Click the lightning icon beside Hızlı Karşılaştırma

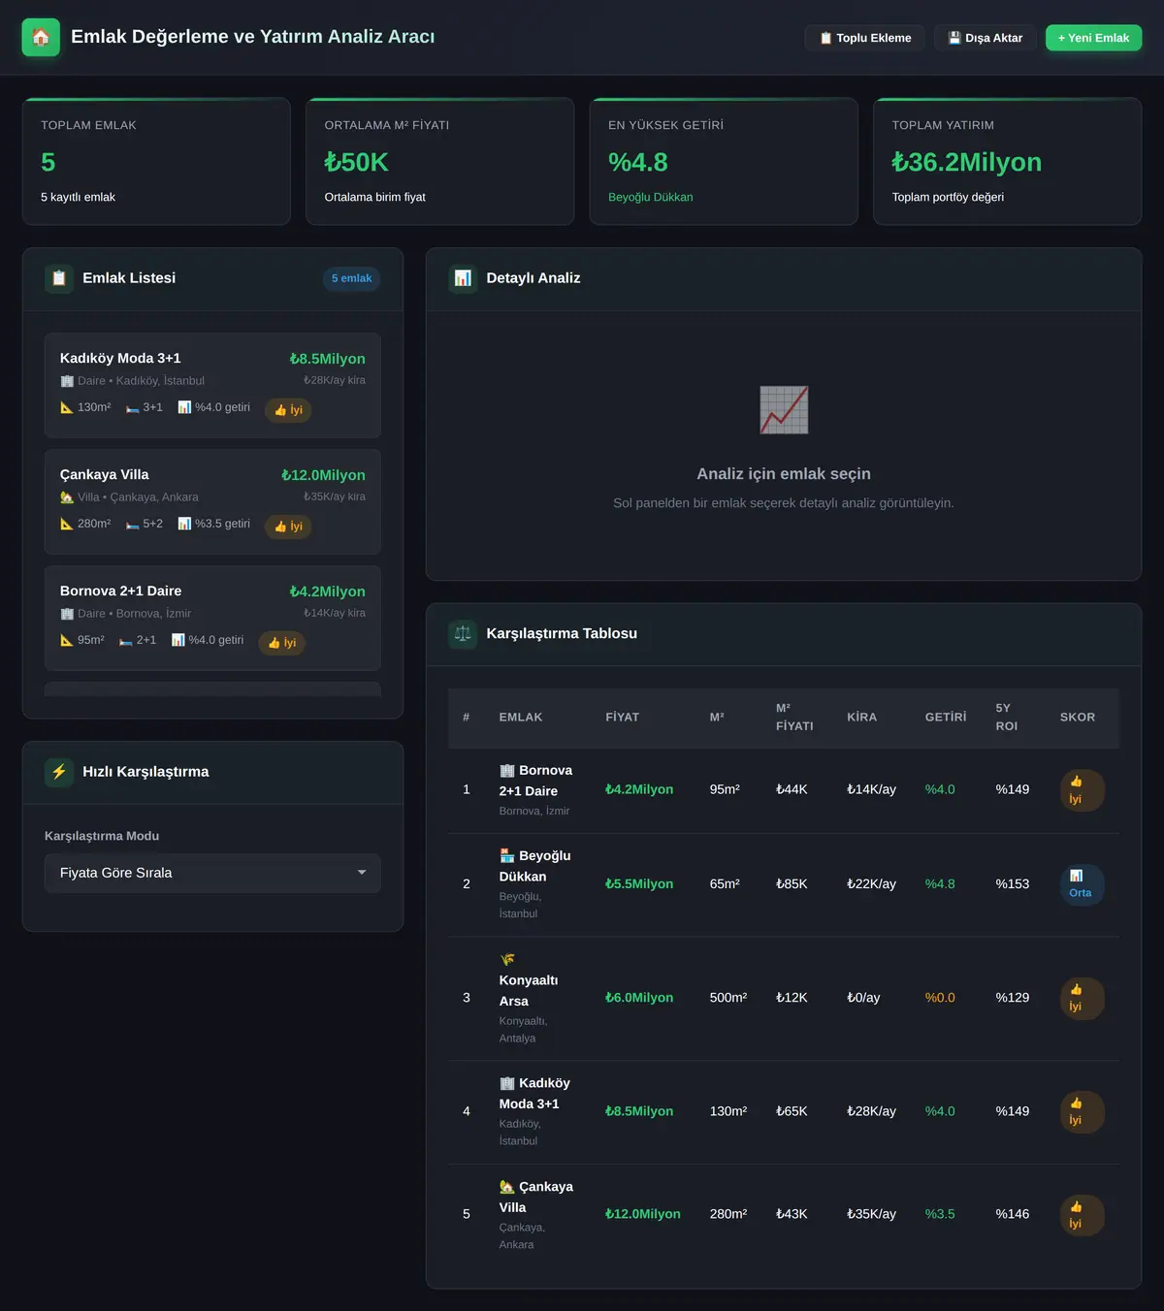pyautogui.click(x=59, y=772)
